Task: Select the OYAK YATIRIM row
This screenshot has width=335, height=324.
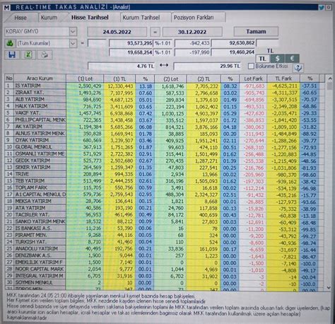Action: click(165, 140)
